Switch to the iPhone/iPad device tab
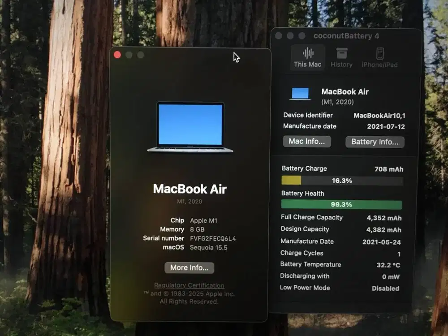The width and height of the screenshot is (448, 336). [x=380, y=54]
